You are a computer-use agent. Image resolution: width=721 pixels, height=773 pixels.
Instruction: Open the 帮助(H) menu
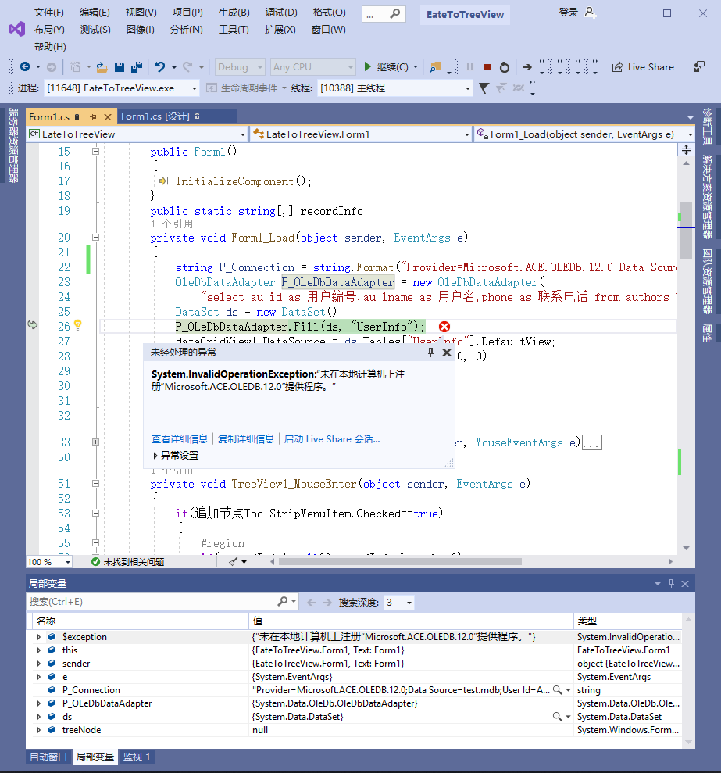(x=50, y=46)
